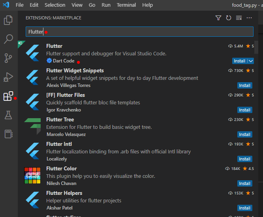Install Flutter Tree extension
Screen dimensions: 263x217
[245, 134]
